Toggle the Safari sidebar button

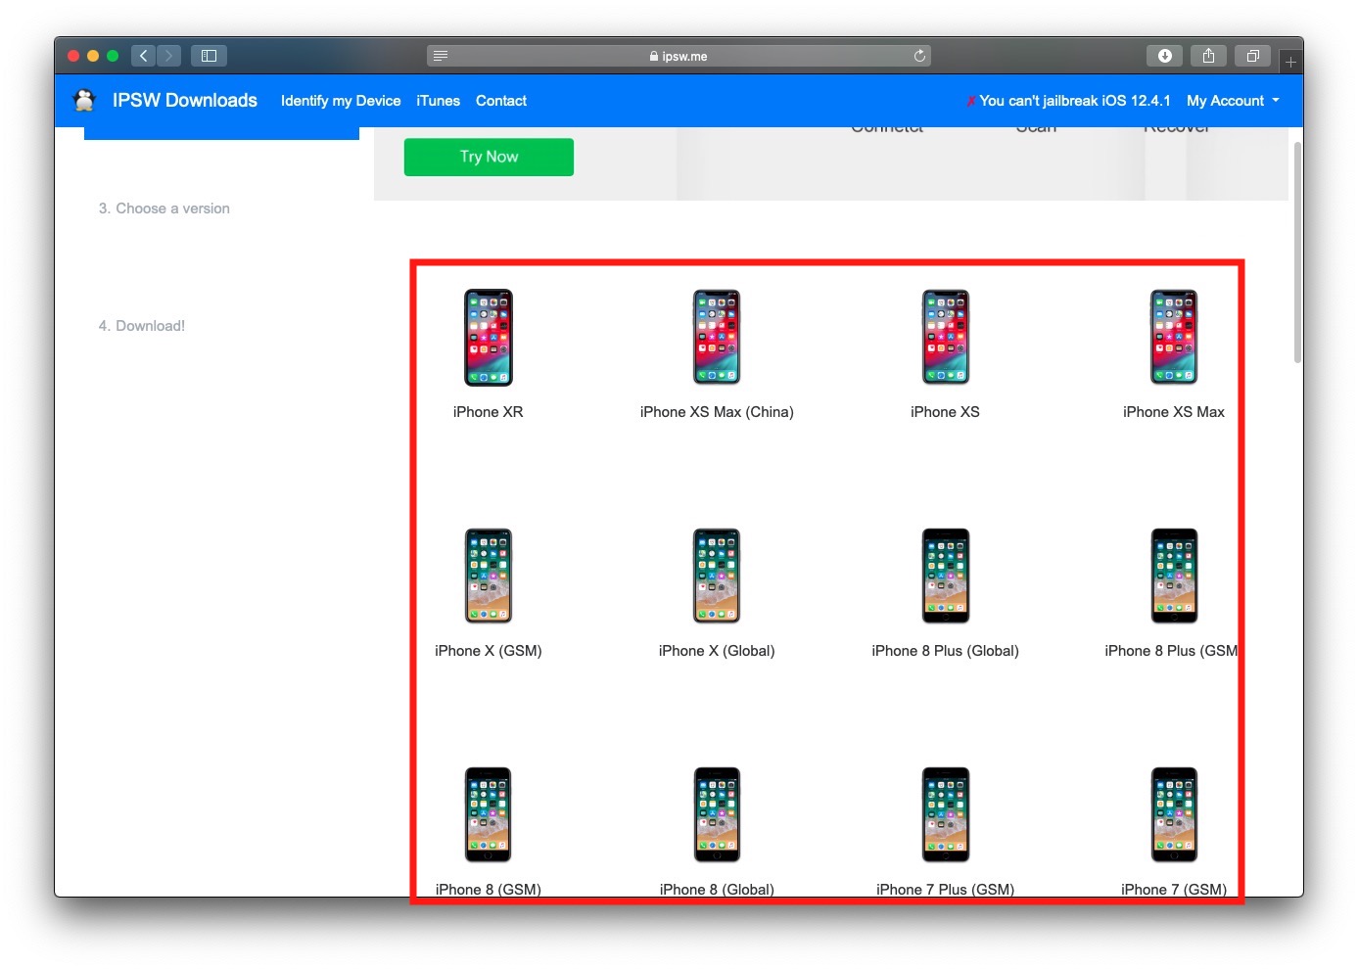209,56
